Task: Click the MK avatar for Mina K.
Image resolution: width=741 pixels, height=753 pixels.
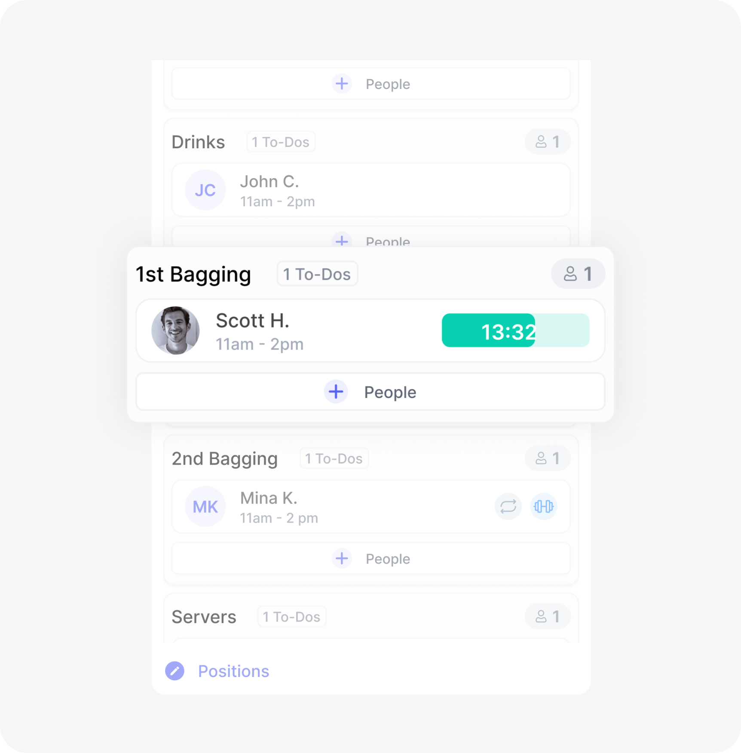Action: click(x=205, y=506)
